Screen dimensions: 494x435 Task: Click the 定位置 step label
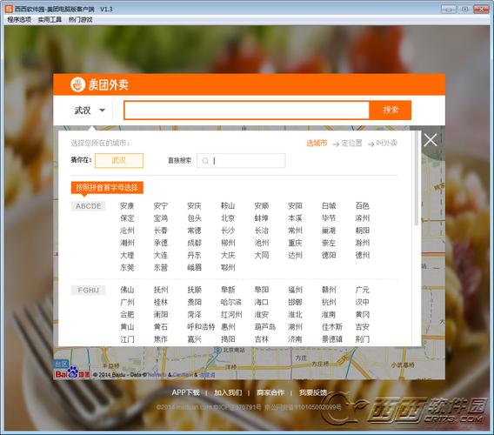tap(351, 144)
